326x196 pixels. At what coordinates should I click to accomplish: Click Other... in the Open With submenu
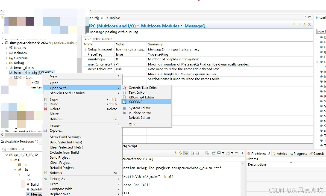(134, 124)
